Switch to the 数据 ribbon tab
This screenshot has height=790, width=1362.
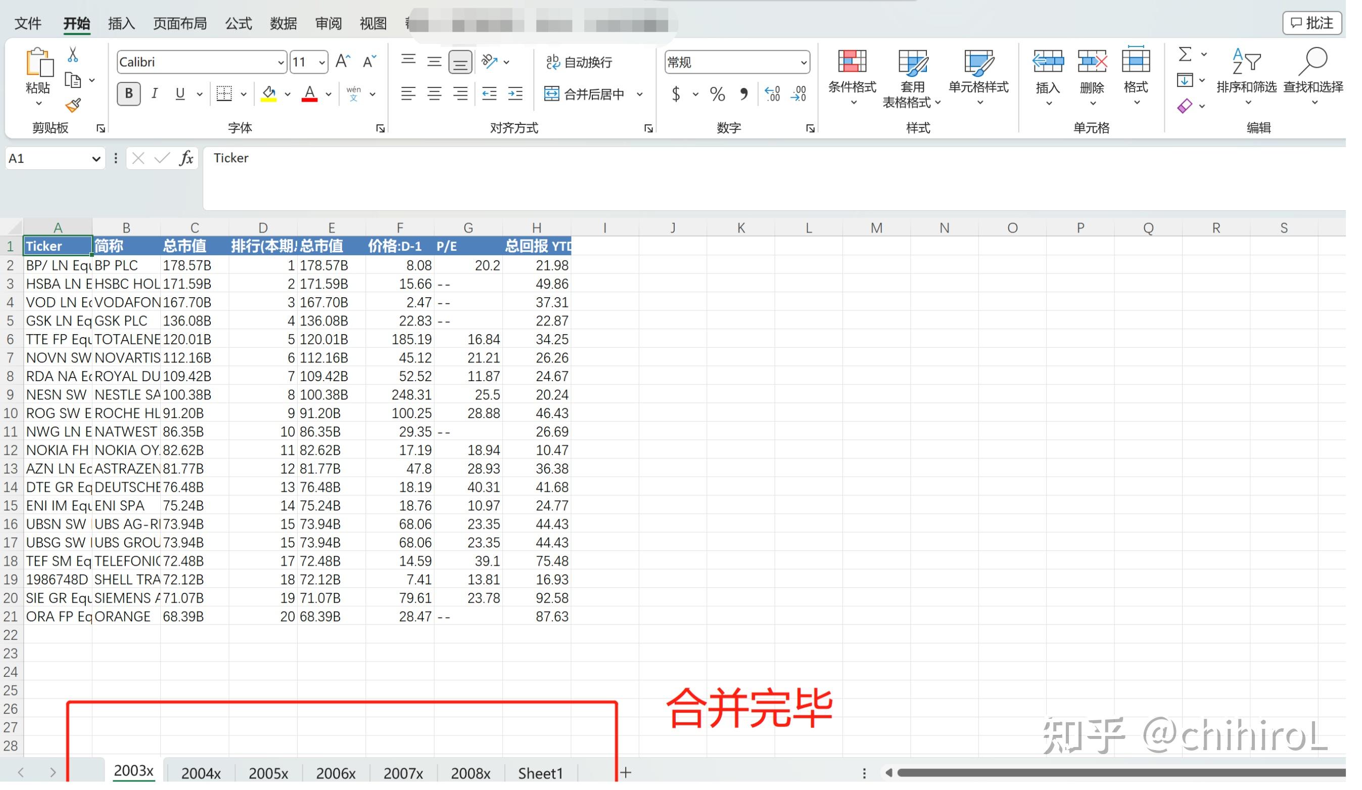[285, 23]
